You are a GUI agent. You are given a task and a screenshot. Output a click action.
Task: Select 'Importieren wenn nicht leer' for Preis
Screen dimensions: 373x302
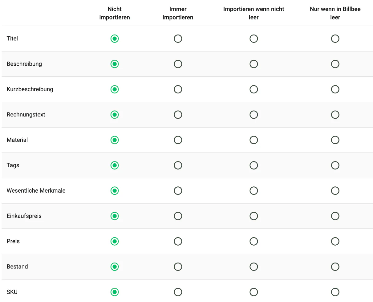click(x=254, y=241)
